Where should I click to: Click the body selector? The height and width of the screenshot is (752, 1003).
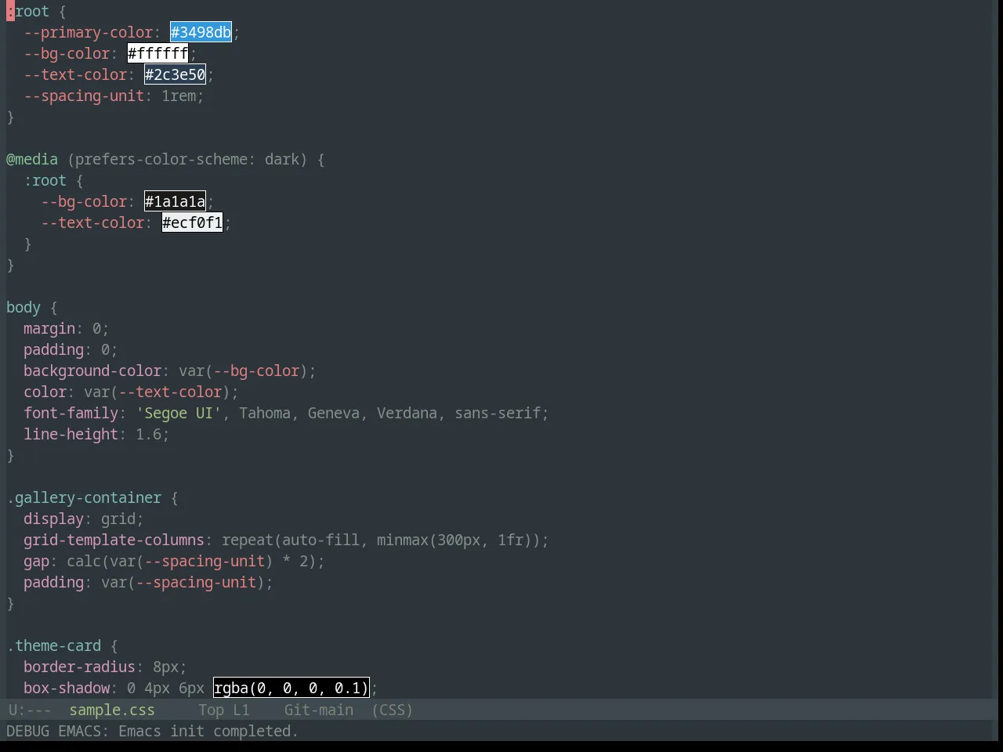[x=24, y=307]
